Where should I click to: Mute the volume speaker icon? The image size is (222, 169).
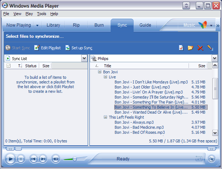point(55,159)
